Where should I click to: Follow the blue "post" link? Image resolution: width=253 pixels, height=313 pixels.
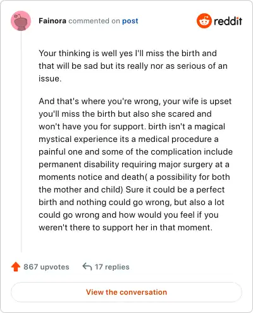[x=130, y=21]
